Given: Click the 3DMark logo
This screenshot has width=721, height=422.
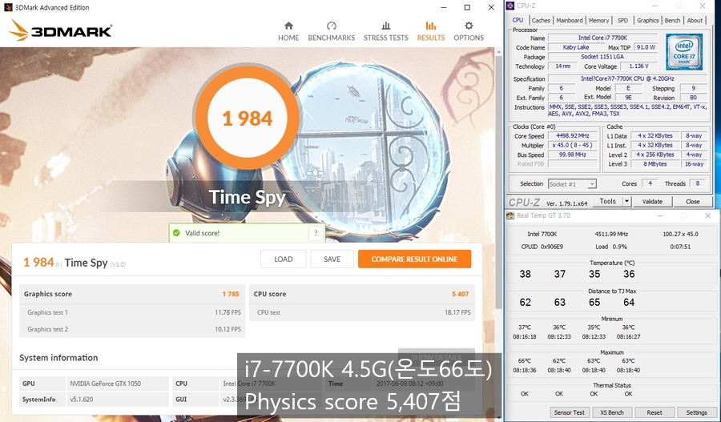Looking at the screenshot, I should [60, 30].
